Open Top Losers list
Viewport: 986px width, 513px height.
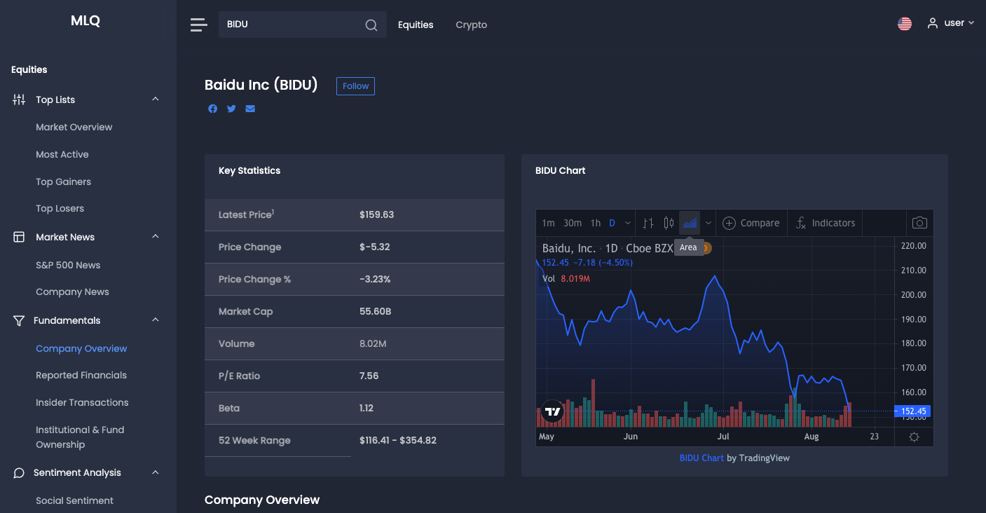tap(60, 208)
